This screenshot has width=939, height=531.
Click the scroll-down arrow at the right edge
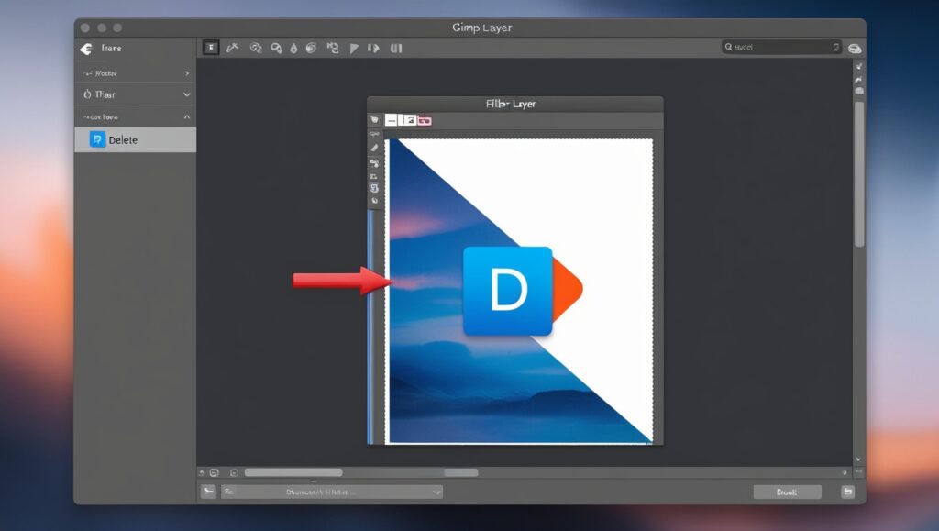858,459
